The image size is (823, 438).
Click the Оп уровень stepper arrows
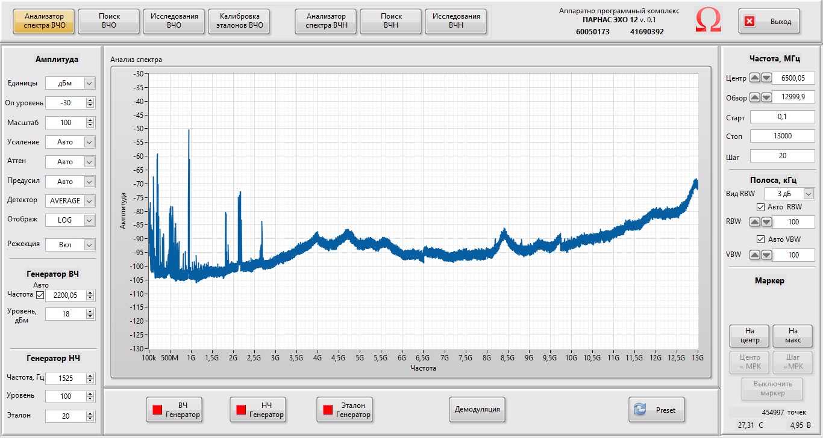click(x=90, y=103)
